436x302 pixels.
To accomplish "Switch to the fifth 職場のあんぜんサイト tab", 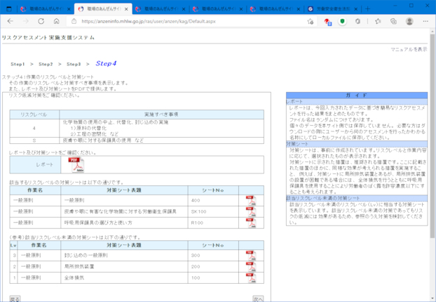I will (x=275, y=9).
